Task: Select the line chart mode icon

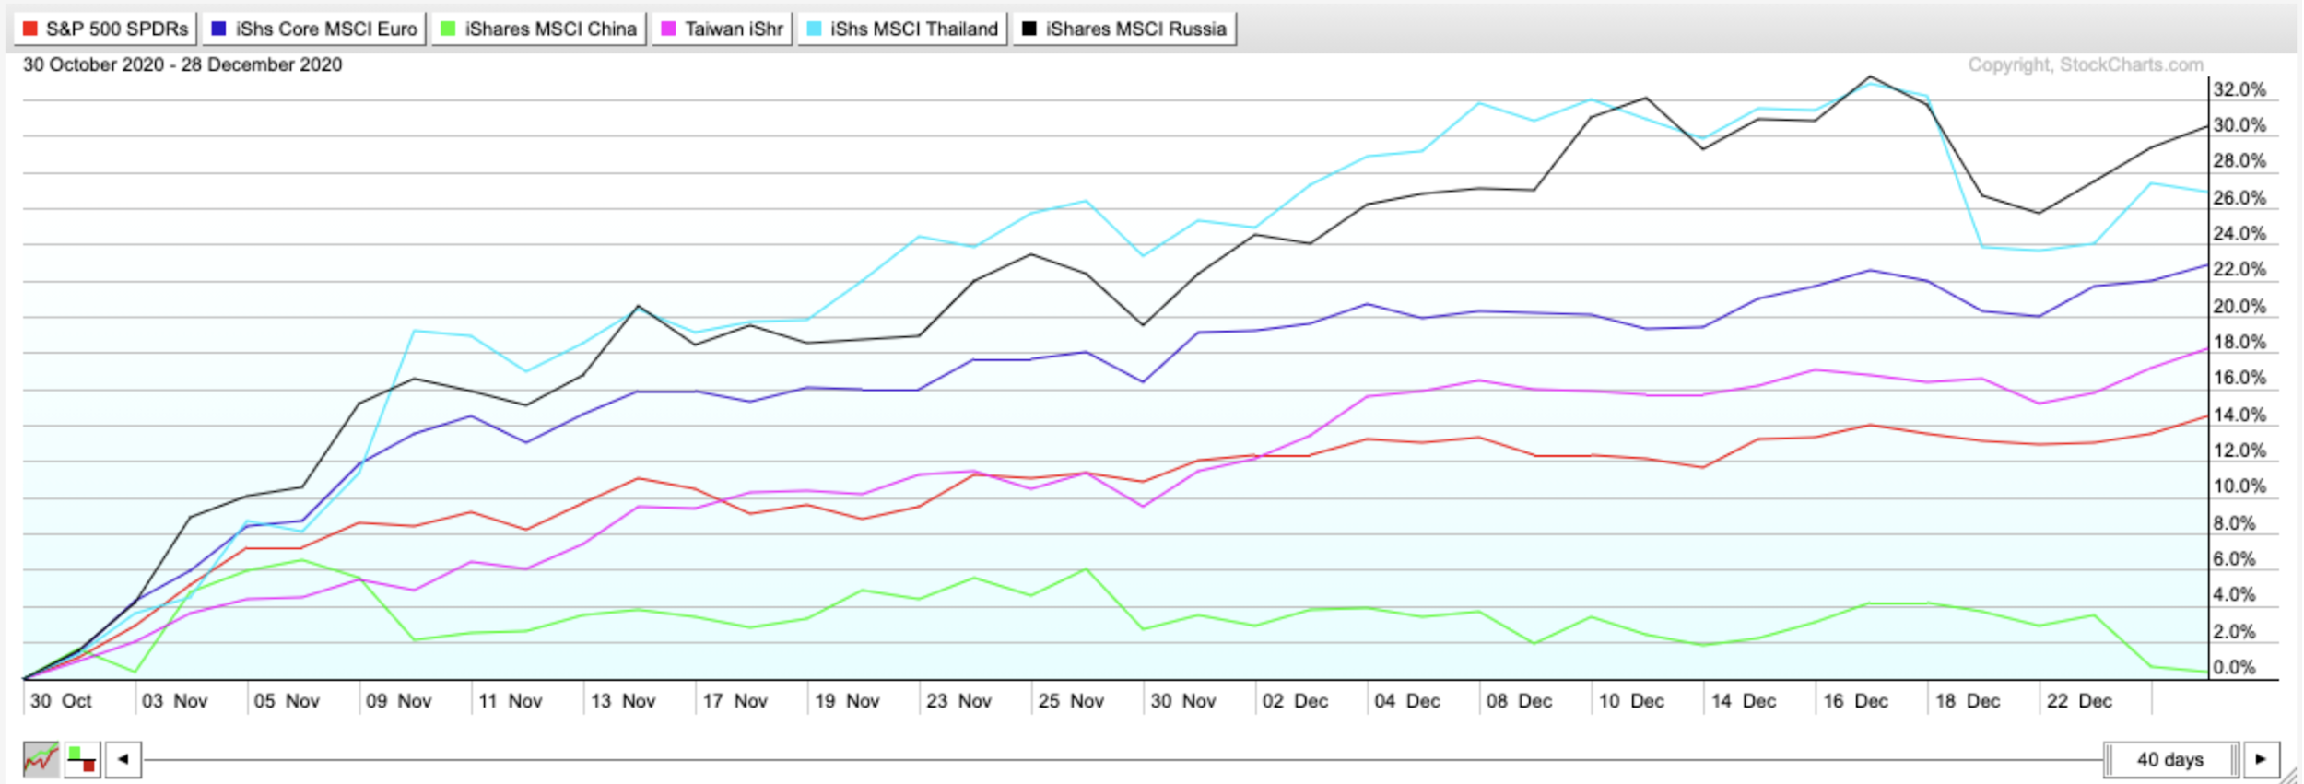Action: click(x=41, y=760)
